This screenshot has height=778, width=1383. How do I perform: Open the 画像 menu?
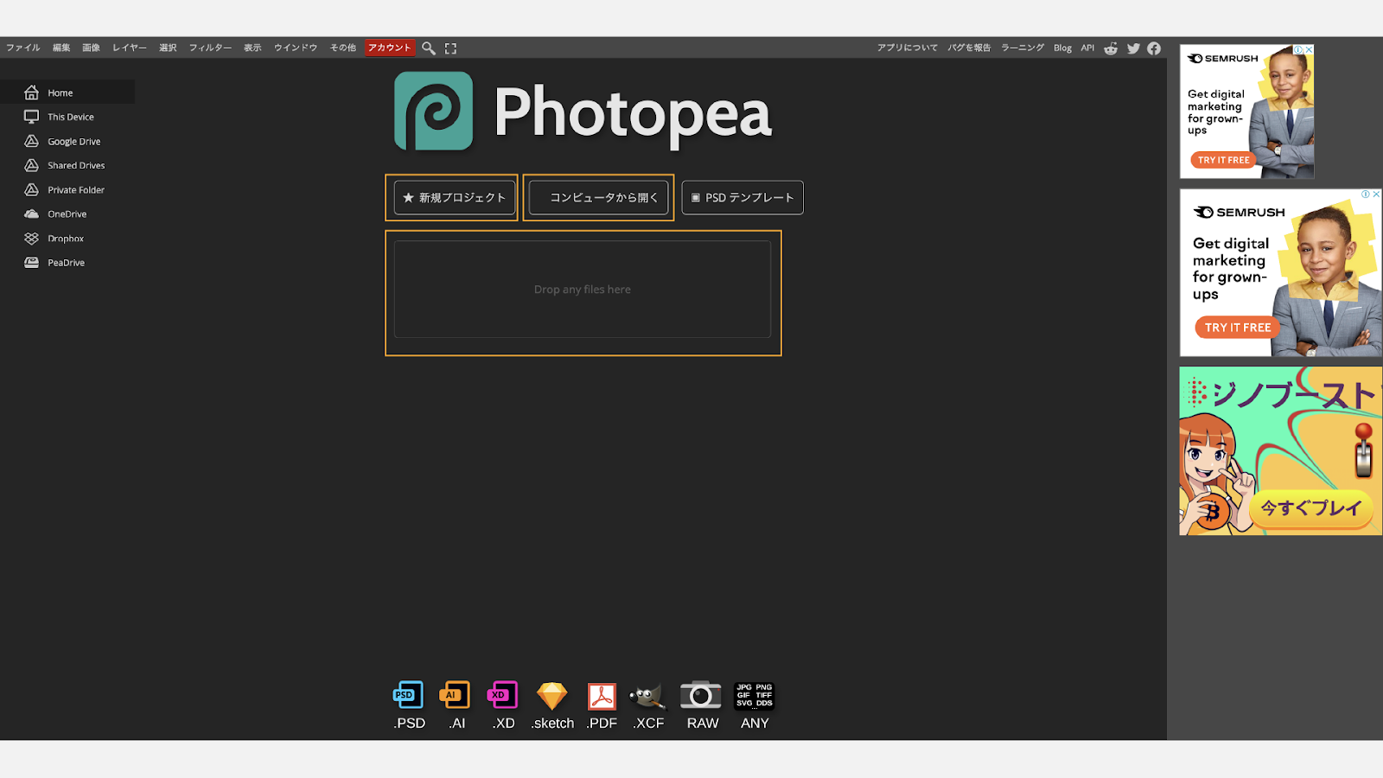pyautogui.click(x=92, y=48)
